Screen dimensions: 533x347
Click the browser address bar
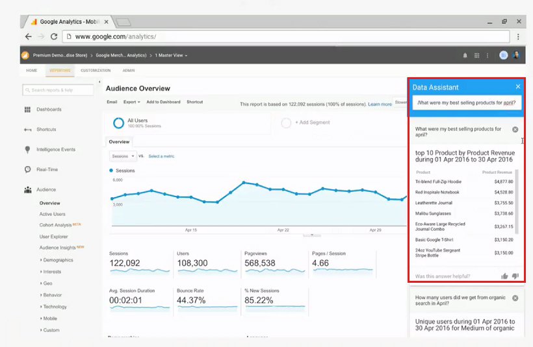coord(285,36)
